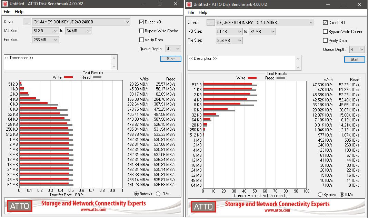Click the 64 MB row label in left chart
The height and width of the screenshot is (218, 369).
pyautogui.click(x=12, y=185)
